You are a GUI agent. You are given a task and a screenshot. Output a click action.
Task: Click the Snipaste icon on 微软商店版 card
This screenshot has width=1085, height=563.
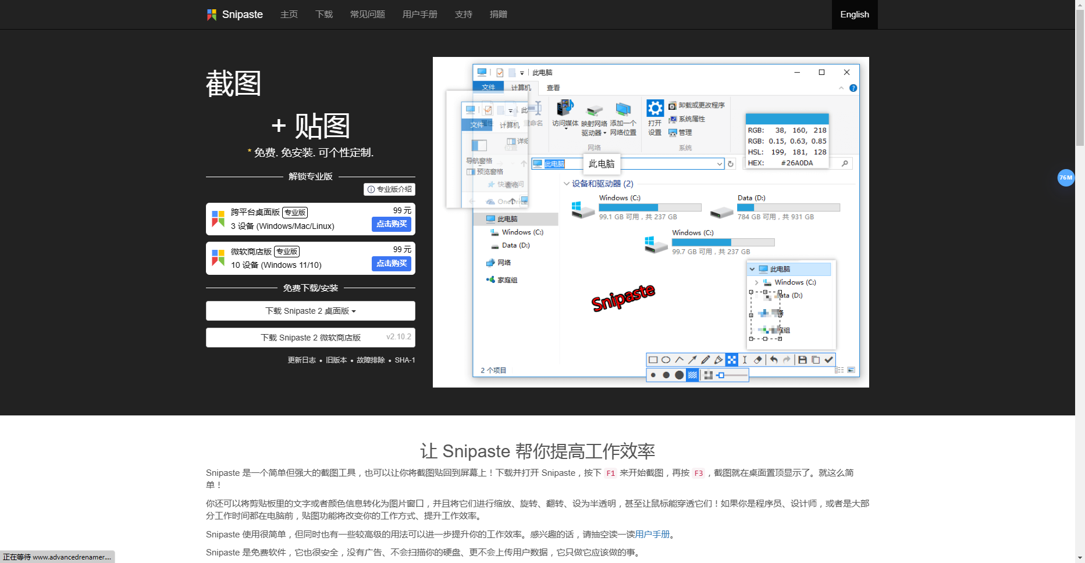[x=218, y=258]
